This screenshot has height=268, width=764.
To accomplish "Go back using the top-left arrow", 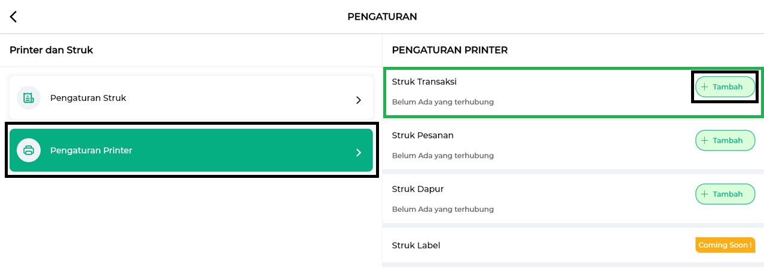I will click(x=14, y=17).
